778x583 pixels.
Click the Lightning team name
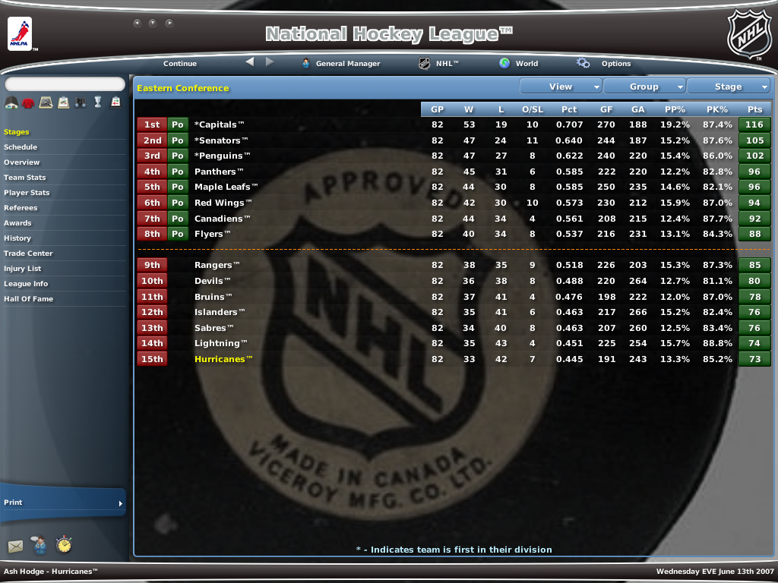tap(221, 344)
